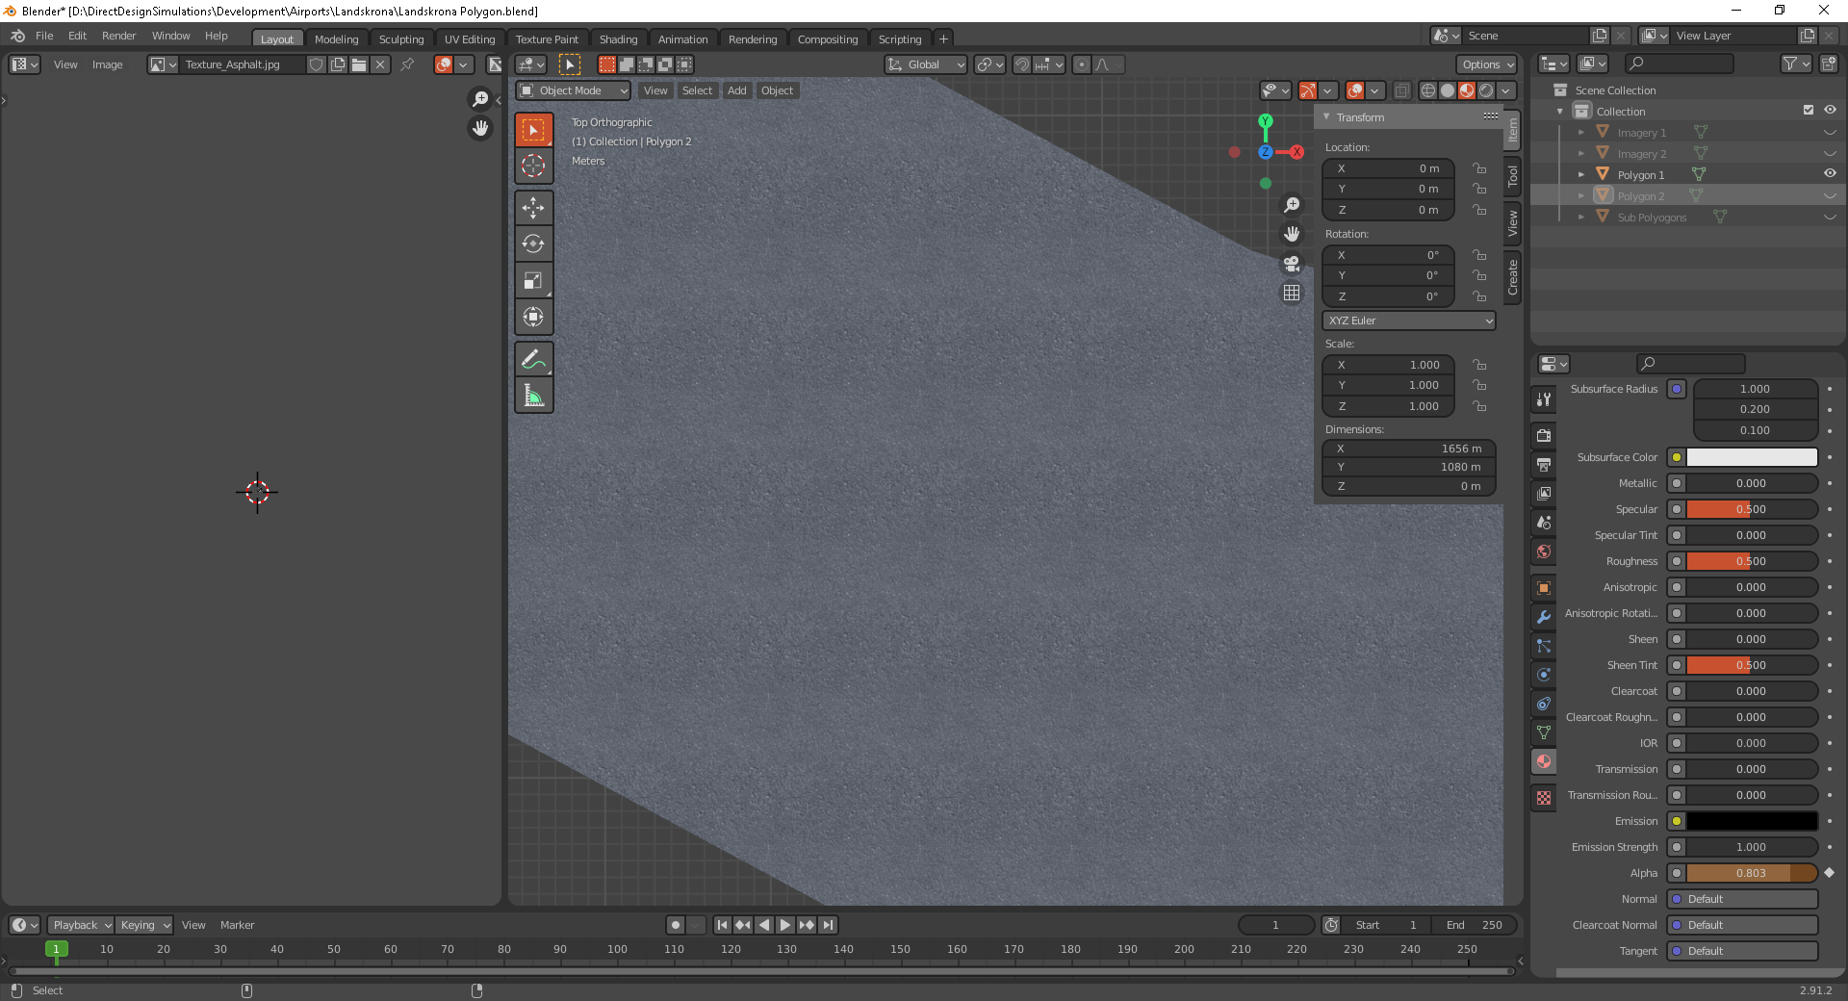The width and height of the screenshot is (1848, 1001).
Task: Expand the Polygon 2 outliner entry
Action: pyautogui.click(x=1581, y=195)
